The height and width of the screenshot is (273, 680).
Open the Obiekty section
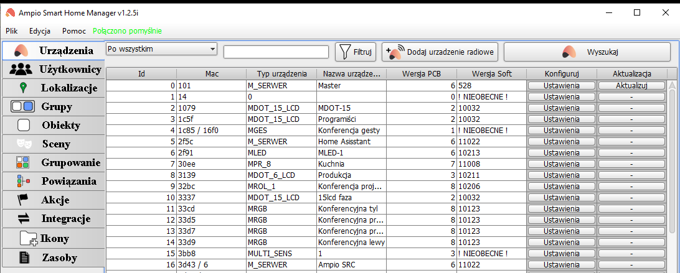[x=54, y=125]
